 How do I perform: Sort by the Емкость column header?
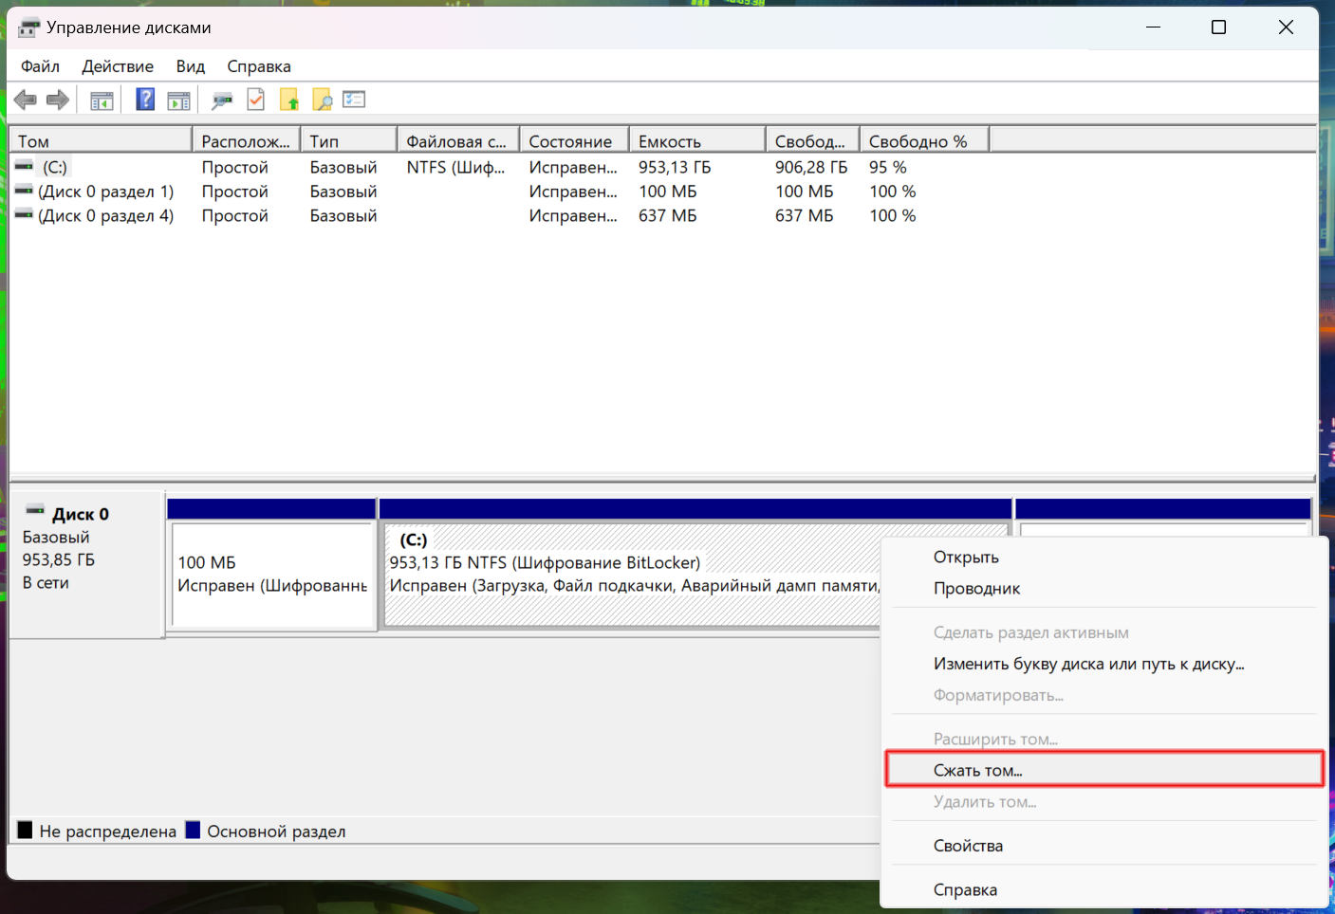[x=698, y=141]
